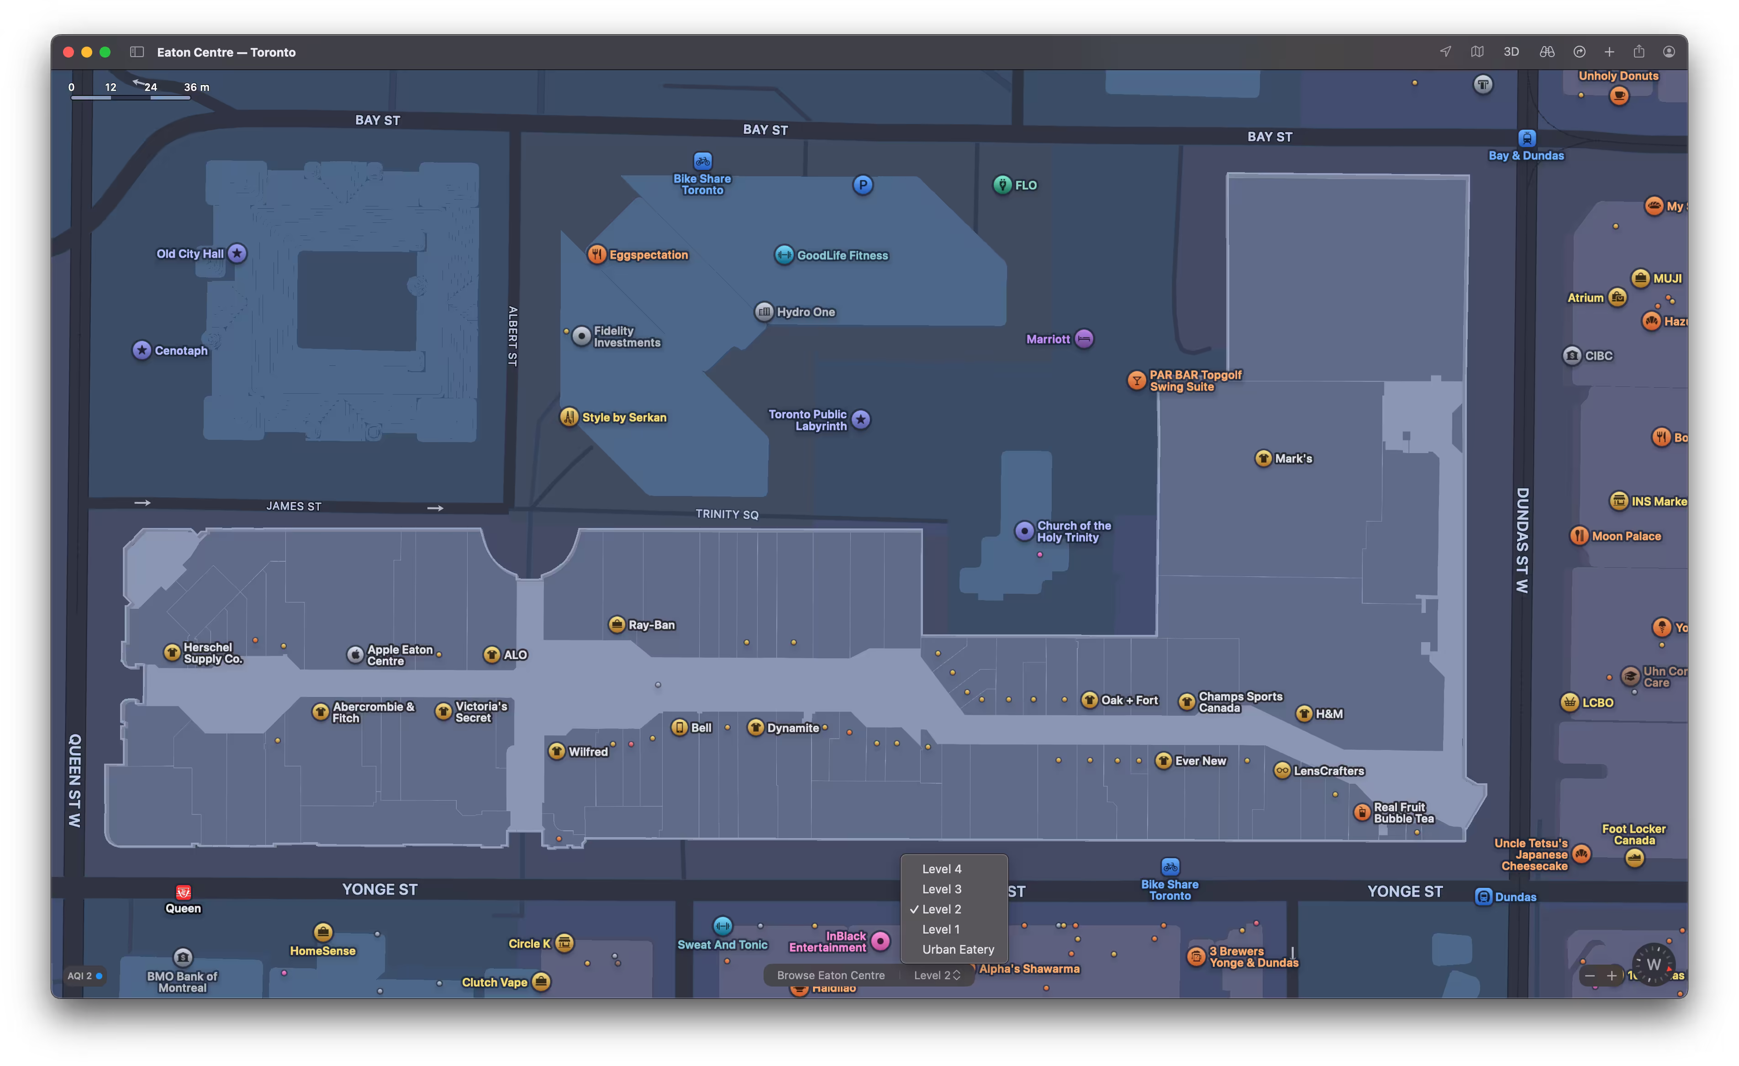Open the map mode selector
This screenshot has height=1066, width=1739.
tap(1477, 52)
